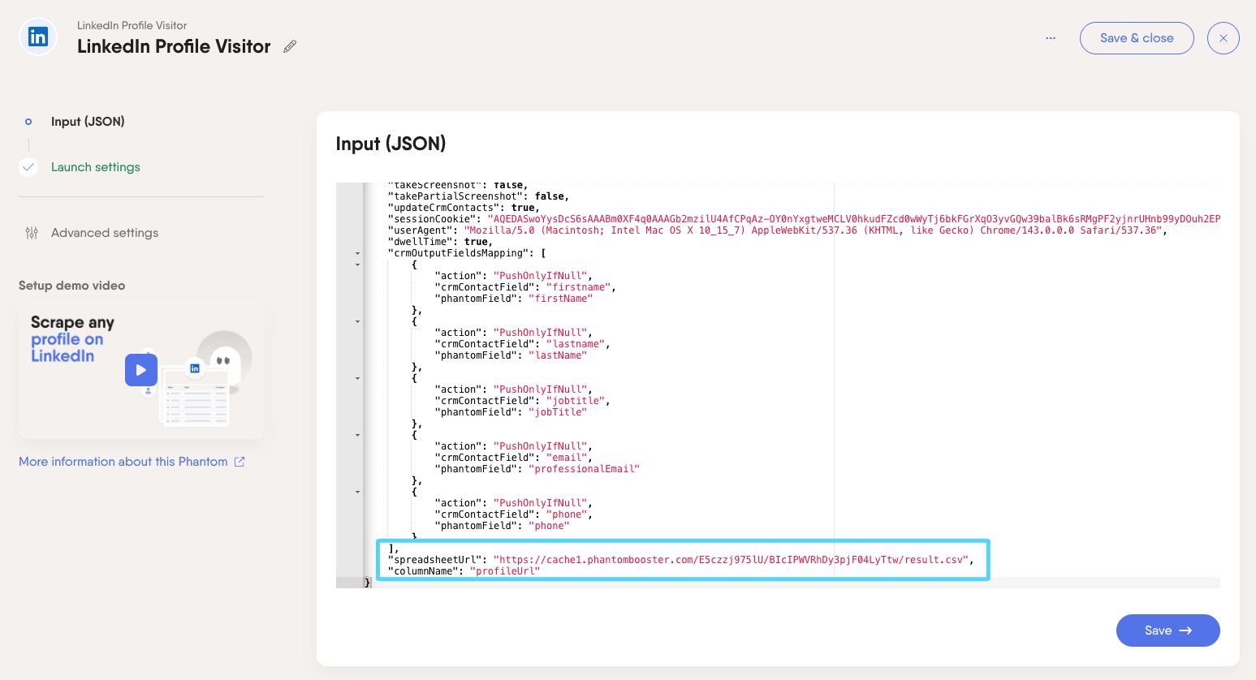1256x680 pixels.
Task: Click the Launch settings checkmark icon
Action: 28,167
